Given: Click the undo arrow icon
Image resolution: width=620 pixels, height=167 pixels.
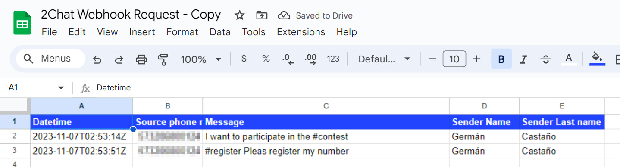Looking at the screenshot, I should (97, 59).
